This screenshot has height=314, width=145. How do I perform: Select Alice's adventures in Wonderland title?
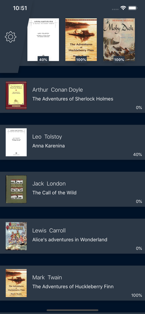click(70, 240)
